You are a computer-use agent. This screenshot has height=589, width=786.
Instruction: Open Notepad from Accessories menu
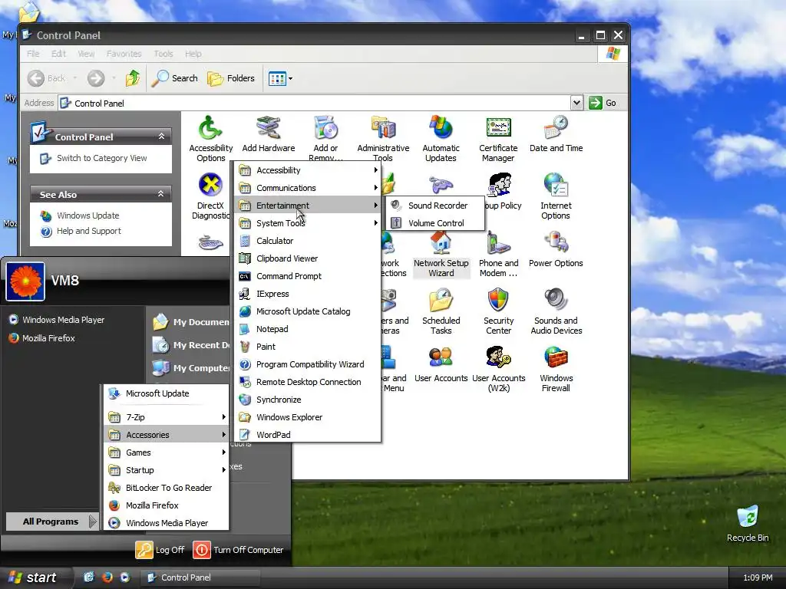tap(308, 328)
